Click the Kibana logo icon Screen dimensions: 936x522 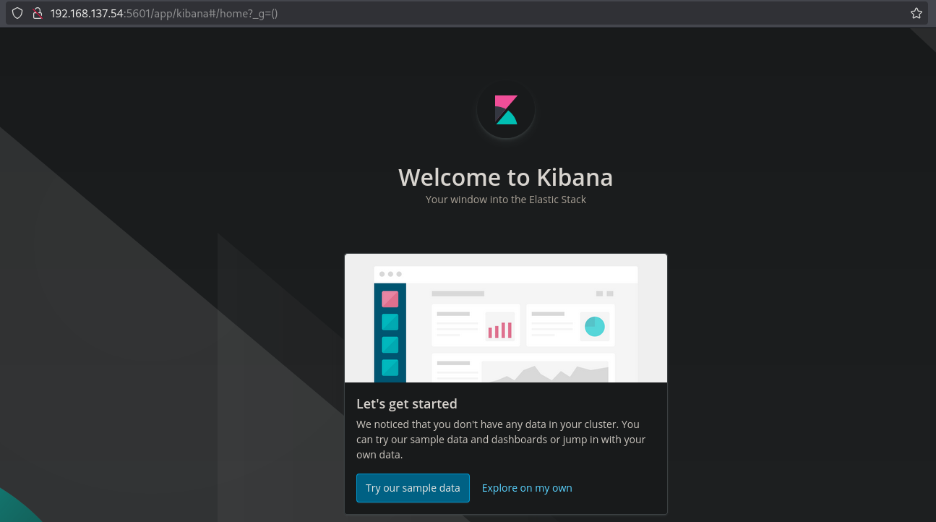click(x=506, y=110)
